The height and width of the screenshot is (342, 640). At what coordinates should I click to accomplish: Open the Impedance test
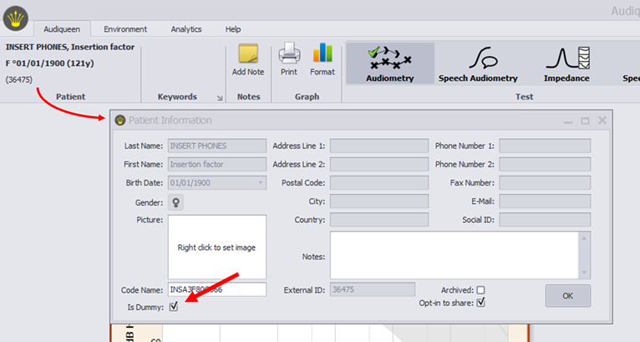click(x=566, y=64)
